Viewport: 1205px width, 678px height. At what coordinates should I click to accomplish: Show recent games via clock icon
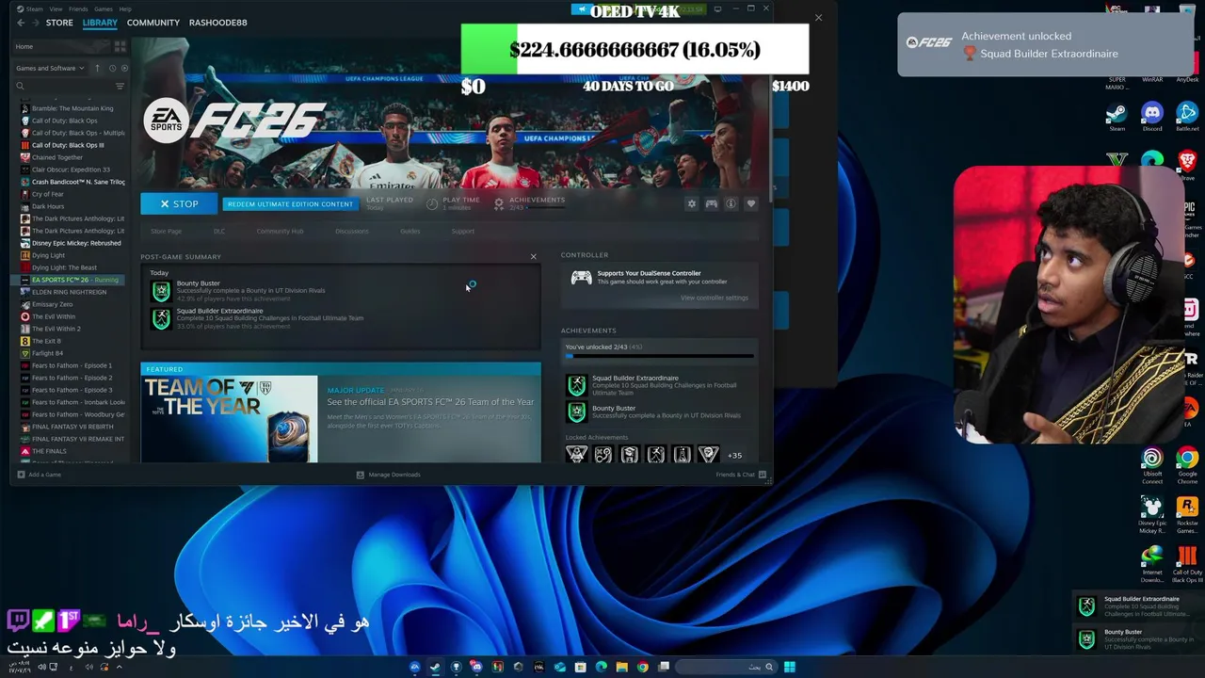tap(112, 68)
